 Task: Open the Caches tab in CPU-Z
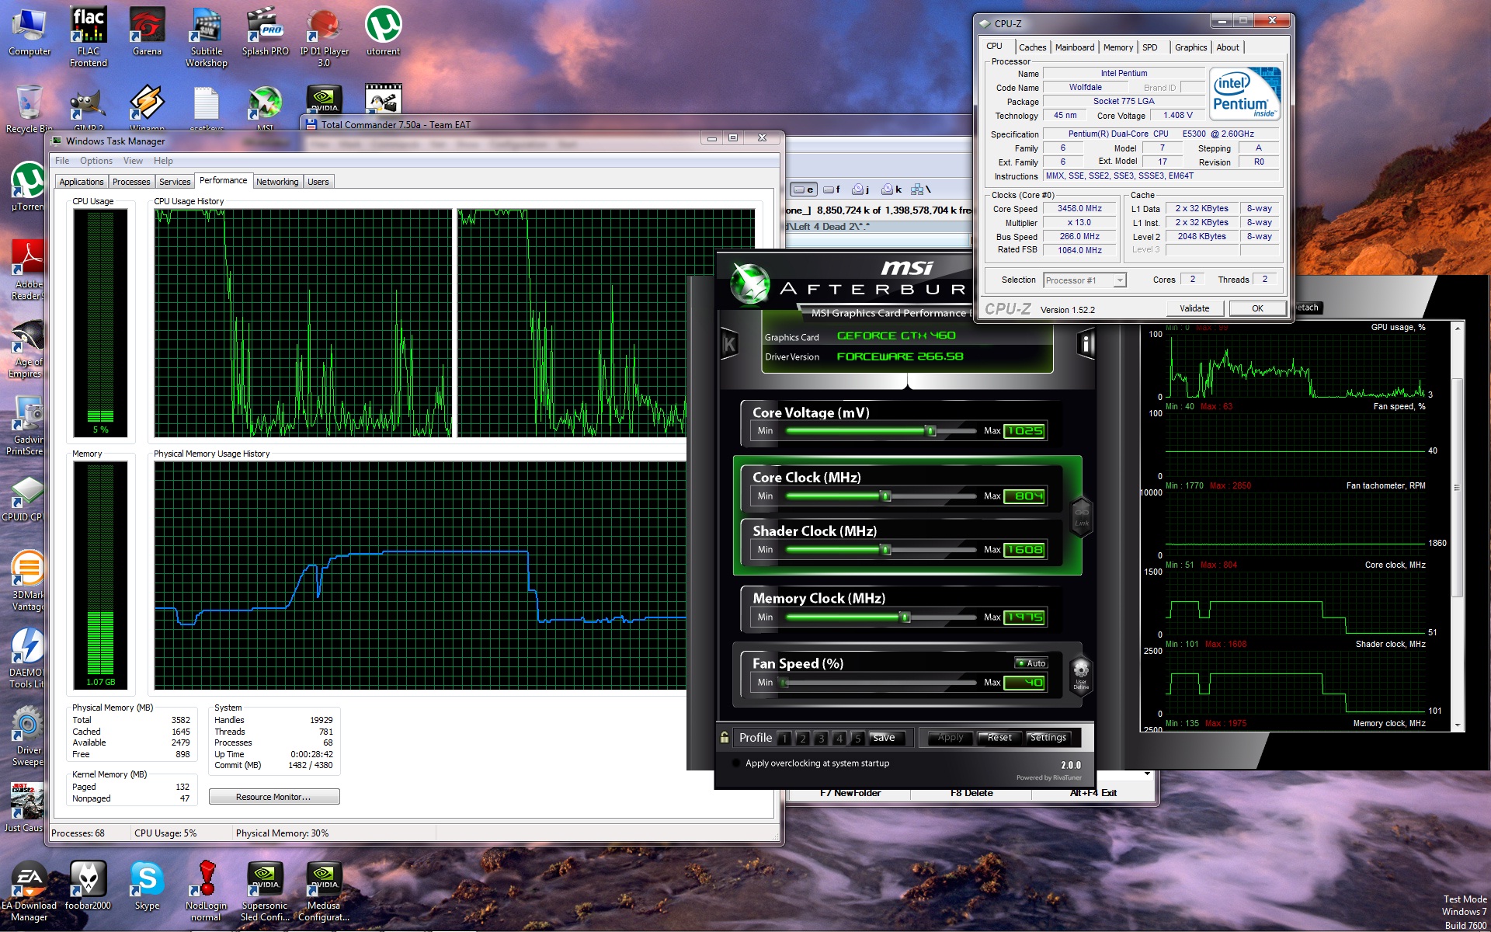coord(1032,47)
